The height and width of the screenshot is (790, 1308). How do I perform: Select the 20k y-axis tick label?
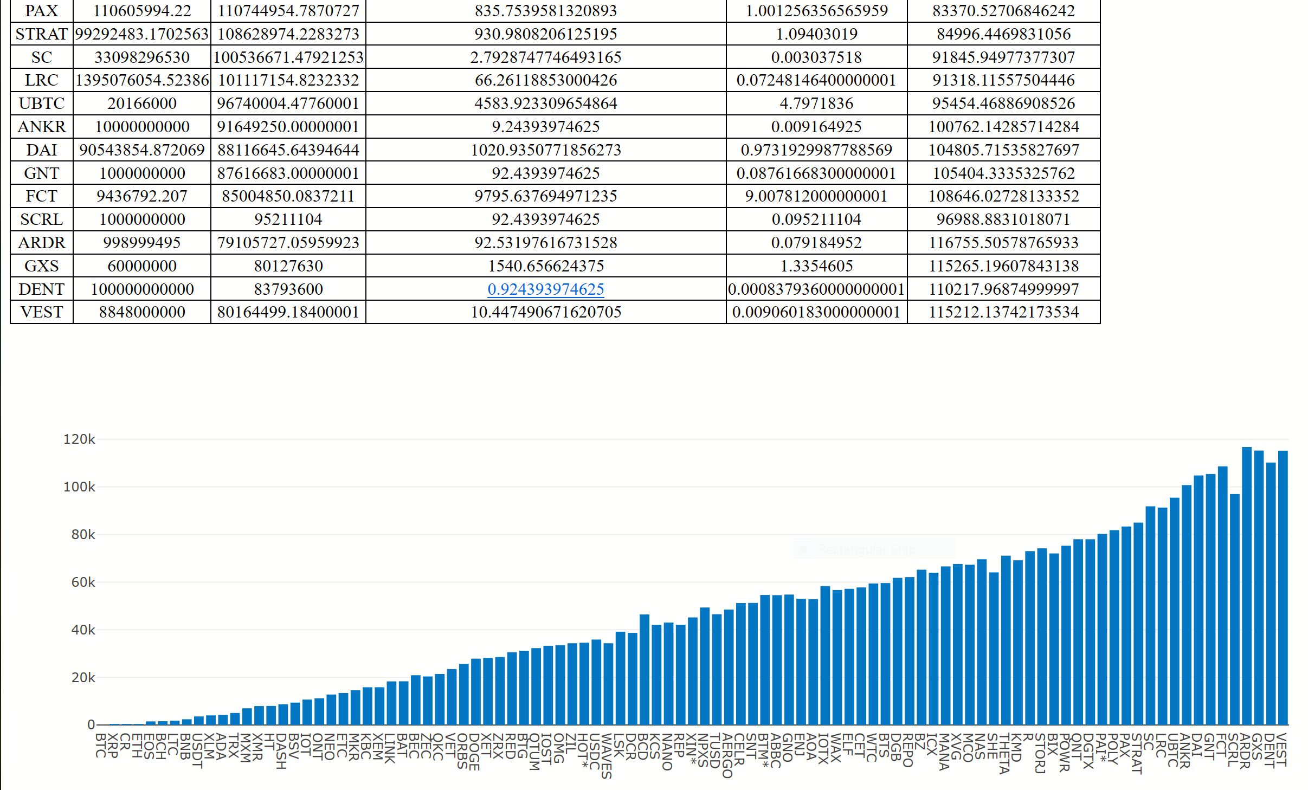pos(83,678)
